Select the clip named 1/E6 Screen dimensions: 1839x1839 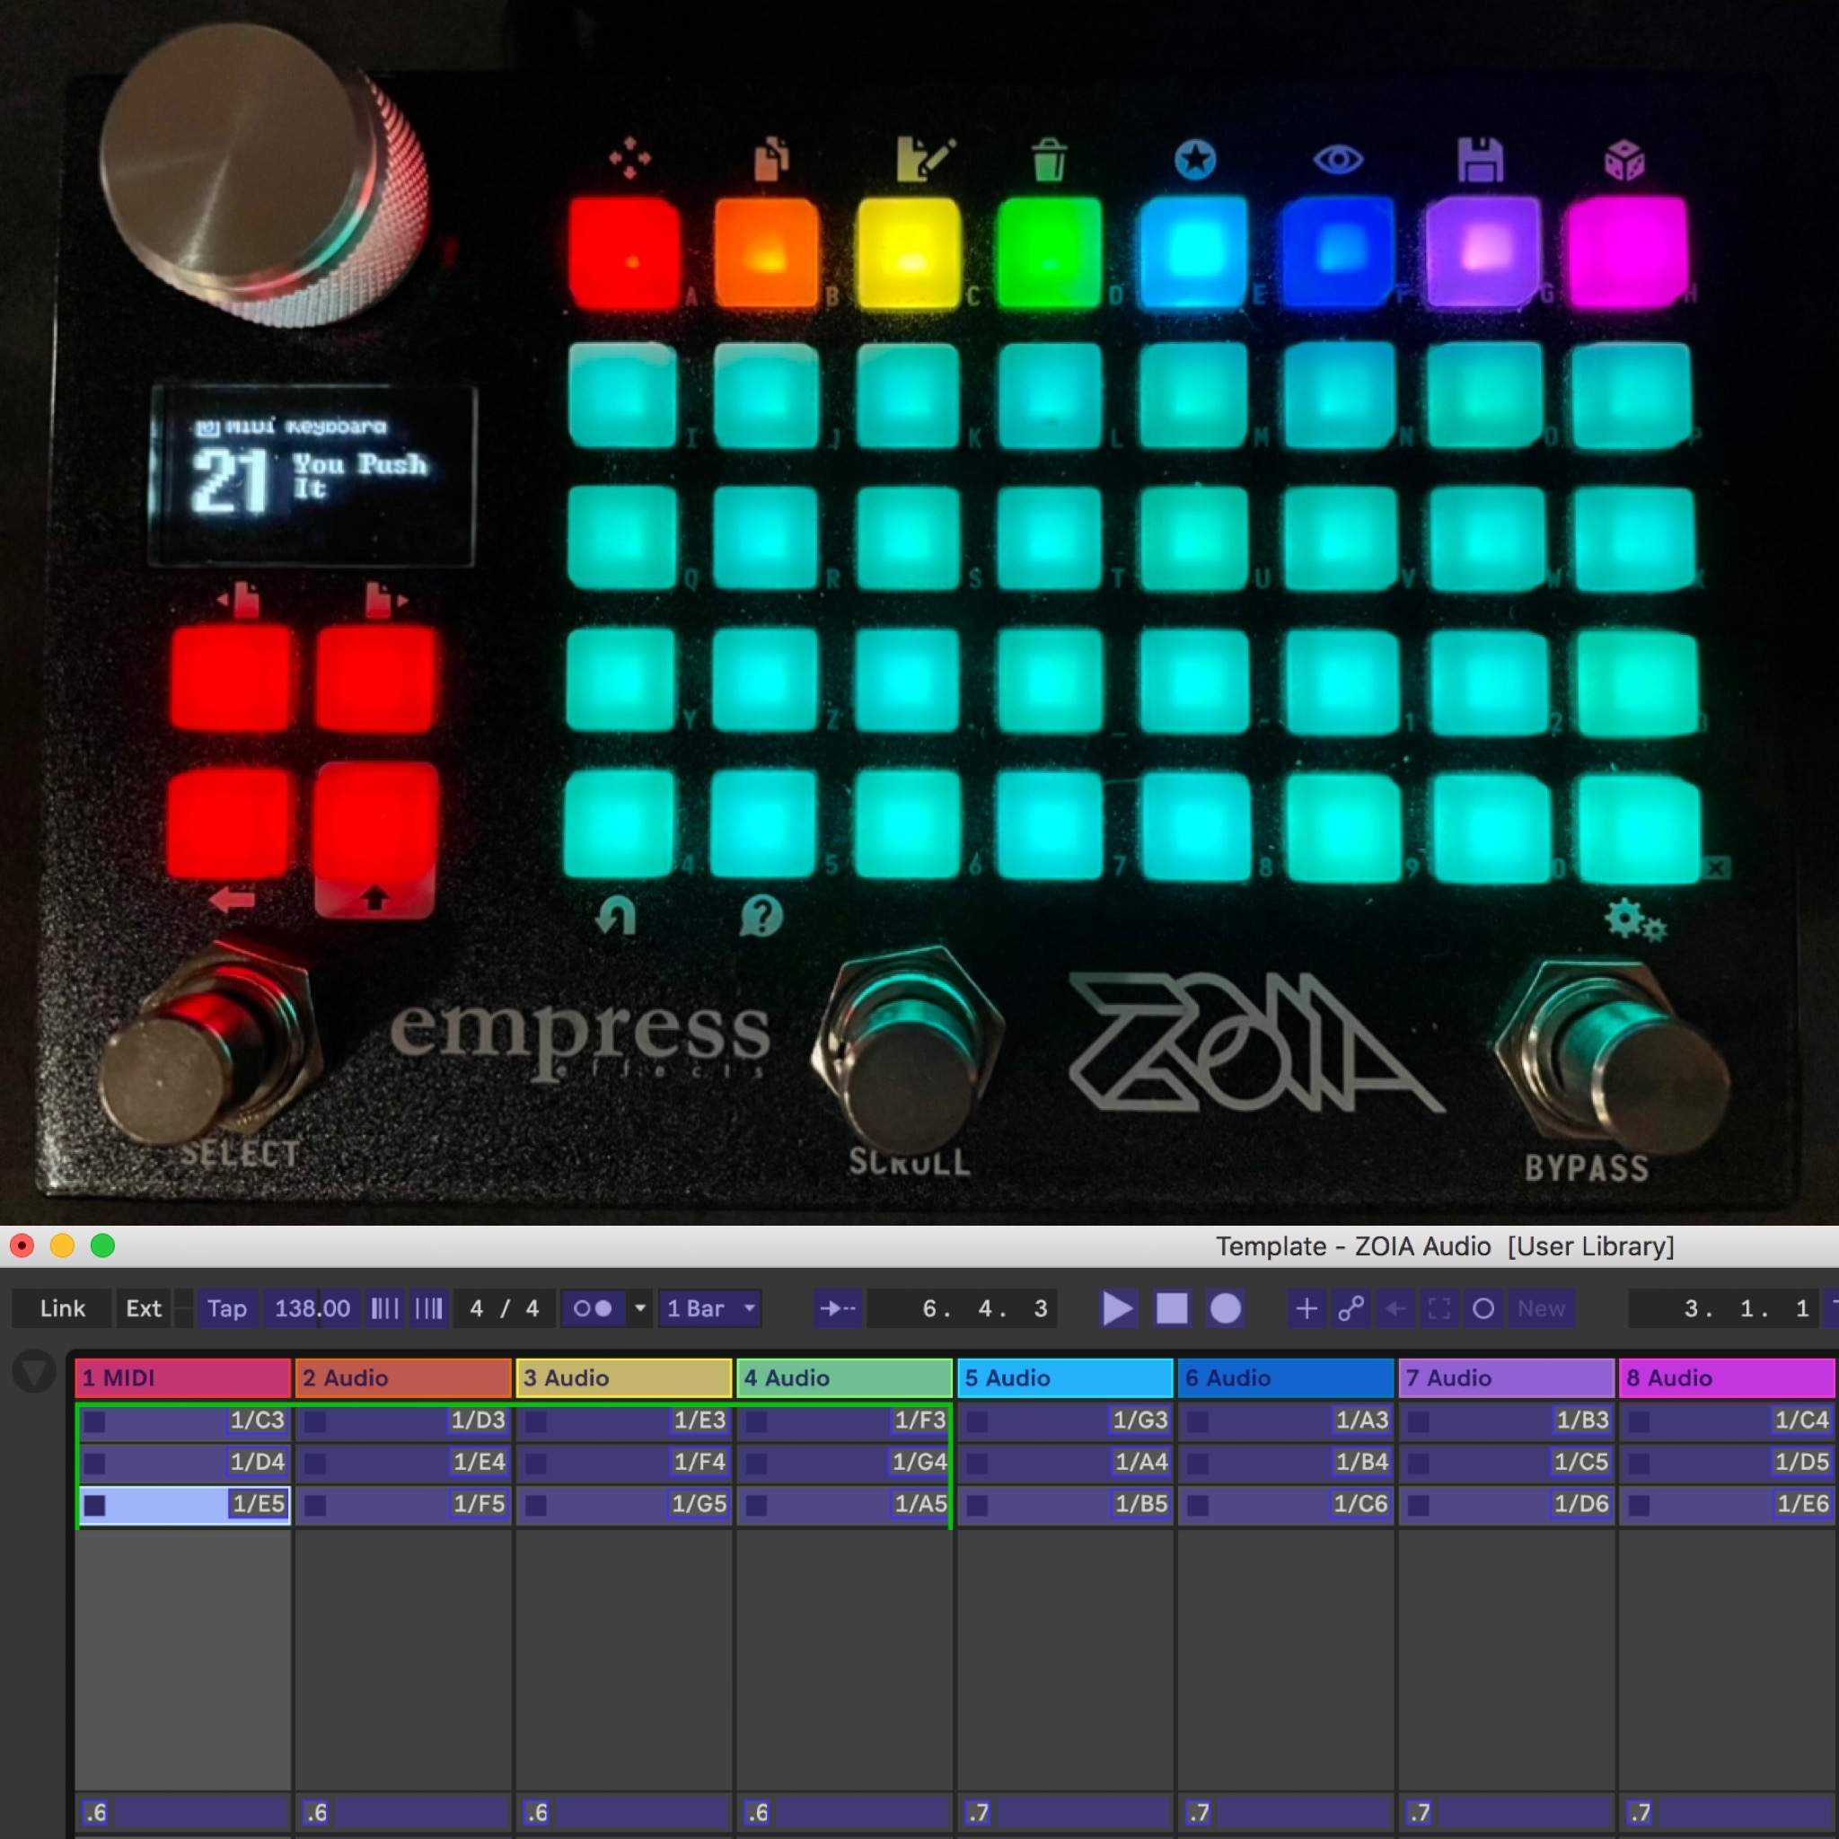[x=1727, y=1505]
